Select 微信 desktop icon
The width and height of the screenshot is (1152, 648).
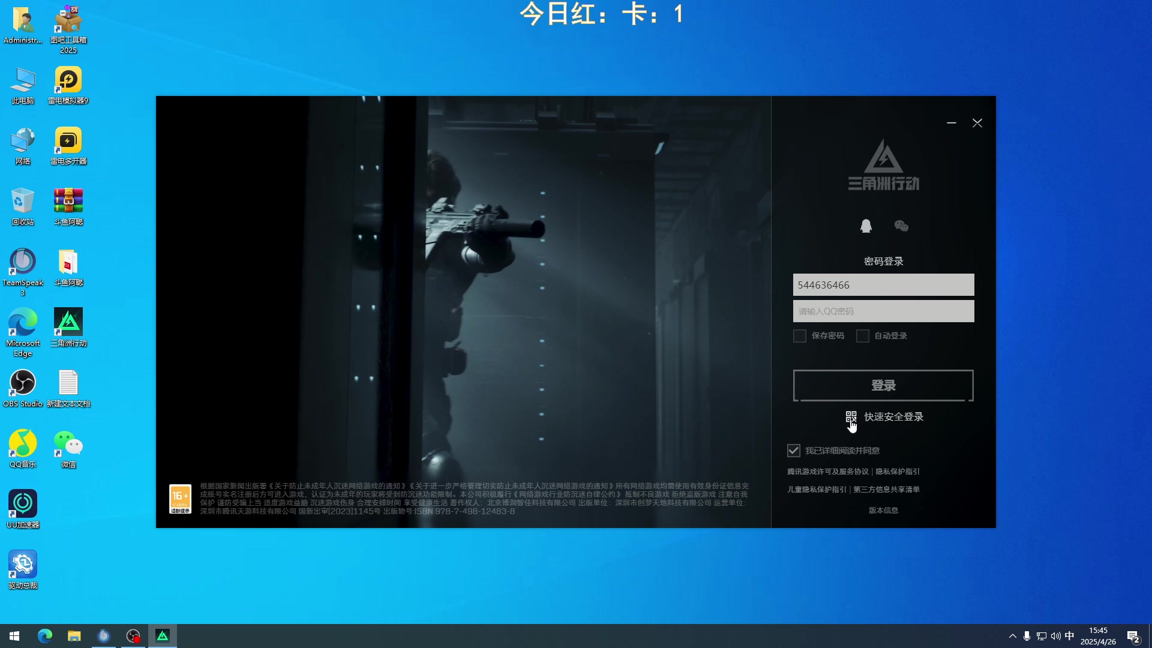(68, 449)
